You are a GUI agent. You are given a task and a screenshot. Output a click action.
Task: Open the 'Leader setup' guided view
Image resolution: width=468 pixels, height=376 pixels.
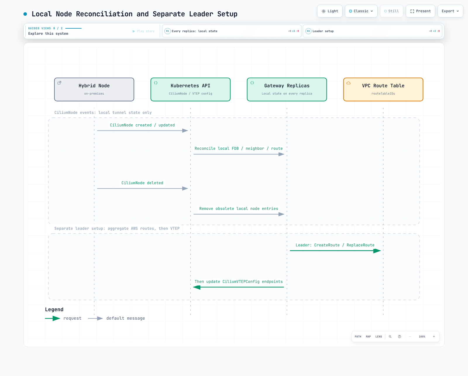372,31
